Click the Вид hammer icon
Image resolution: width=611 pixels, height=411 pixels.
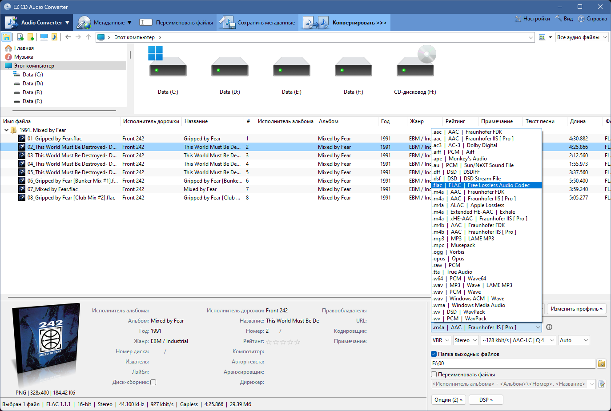pyautogui.click(x=559, y=19)
